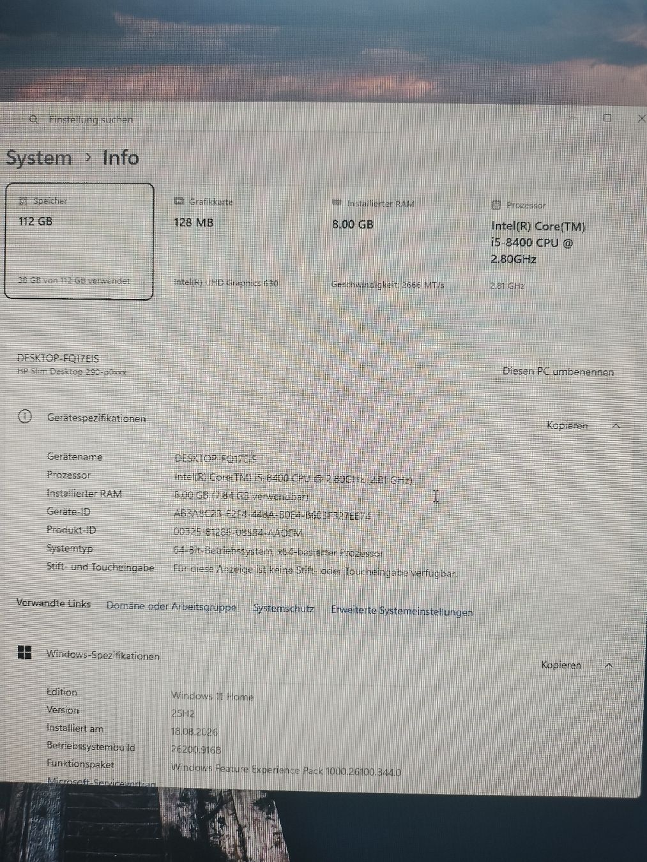Open the Systemschutz link

pos(284,609)
